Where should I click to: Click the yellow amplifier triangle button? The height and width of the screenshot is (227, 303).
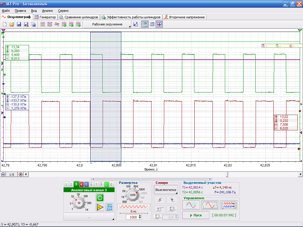[100, 207]
